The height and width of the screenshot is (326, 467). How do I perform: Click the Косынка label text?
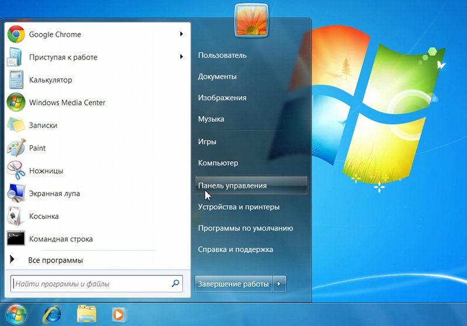44,216
